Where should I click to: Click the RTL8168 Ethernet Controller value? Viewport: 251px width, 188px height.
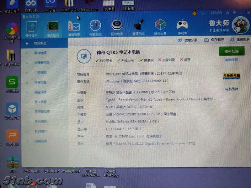click(x=151, y=144)
